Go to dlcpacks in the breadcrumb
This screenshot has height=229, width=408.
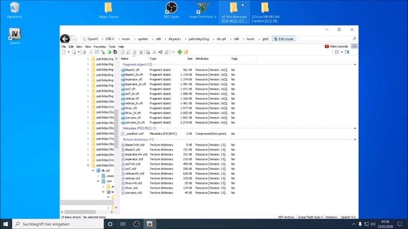click(x=175, y=39)
